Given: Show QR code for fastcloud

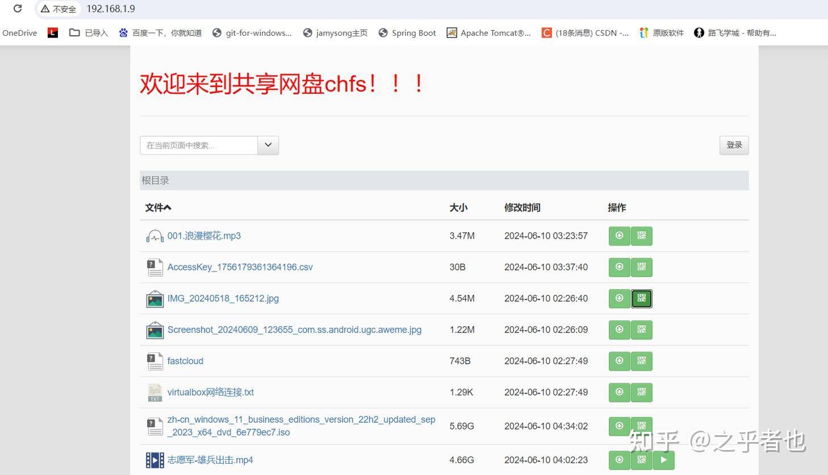Looking at the screenshot, I should 642,361.
